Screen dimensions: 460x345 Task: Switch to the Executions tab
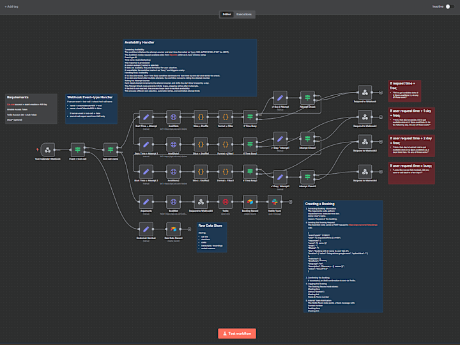pos(244,14)
